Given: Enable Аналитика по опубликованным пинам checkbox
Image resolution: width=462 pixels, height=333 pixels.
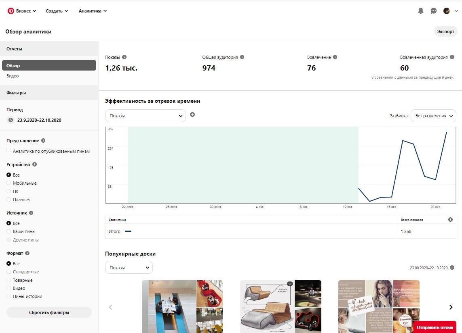Looking at the screenshot, I should [x=9, y=150].
